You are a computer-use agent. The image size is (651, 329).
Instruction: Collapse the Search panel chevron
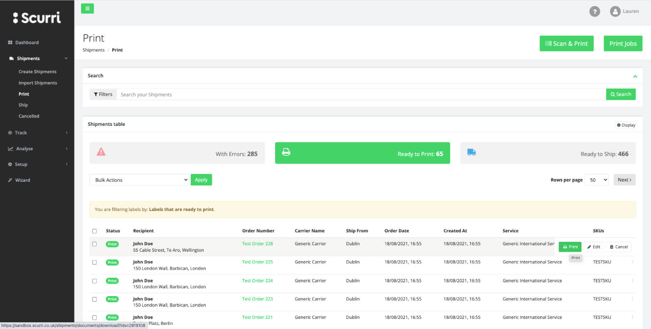pyautogui.click(x=635, y=76)
